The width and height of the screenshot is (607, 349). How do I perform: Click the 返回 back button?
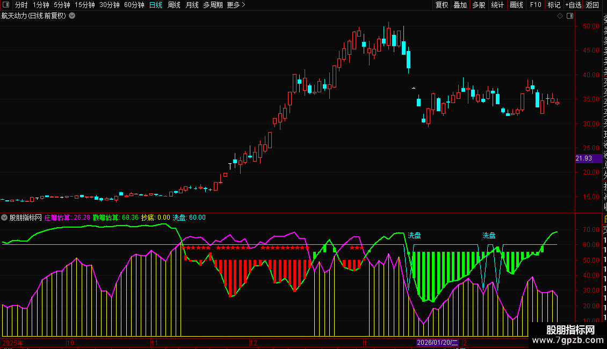592,5
